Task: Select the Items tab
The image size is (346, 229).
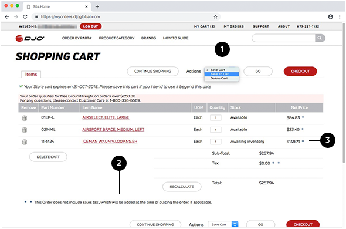Action: tap(31, 74)
